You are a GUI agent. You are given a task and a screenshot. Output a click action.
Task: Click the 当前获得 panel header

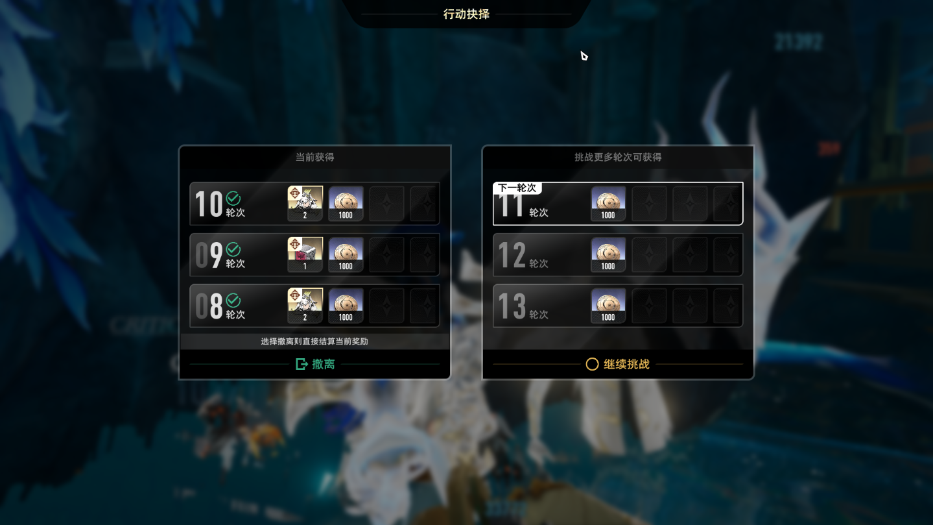314,157
